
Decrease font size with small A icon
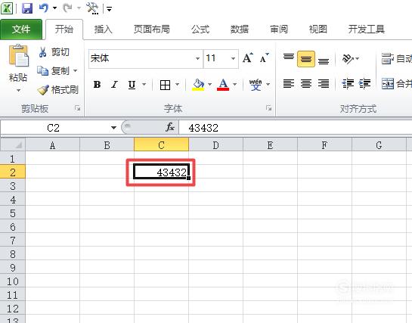click(x=264, y=58)
